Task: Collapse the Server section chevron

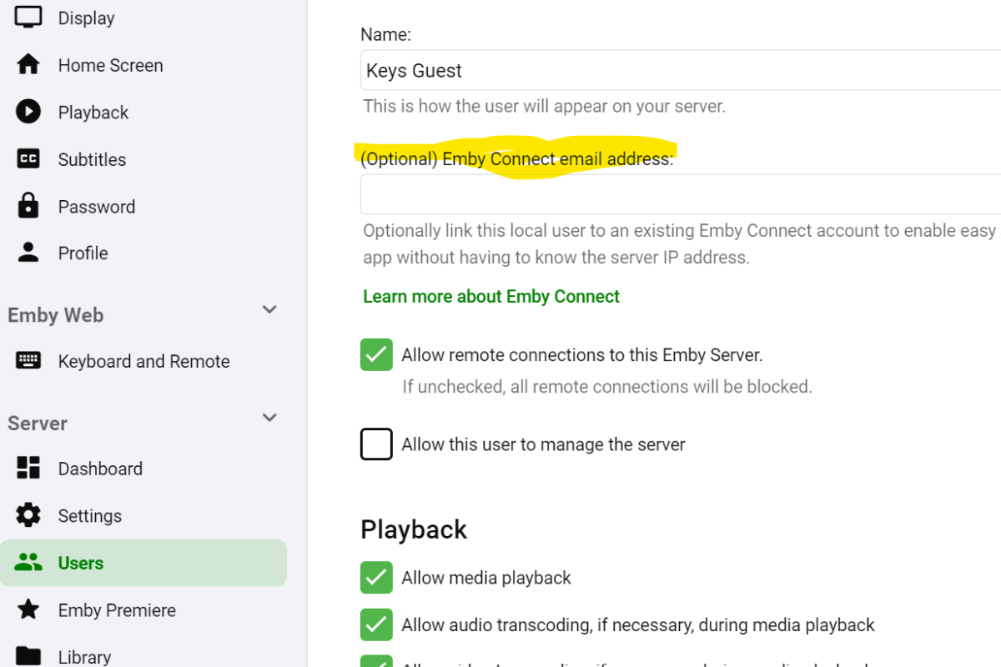Action: [x=269, y=418]
